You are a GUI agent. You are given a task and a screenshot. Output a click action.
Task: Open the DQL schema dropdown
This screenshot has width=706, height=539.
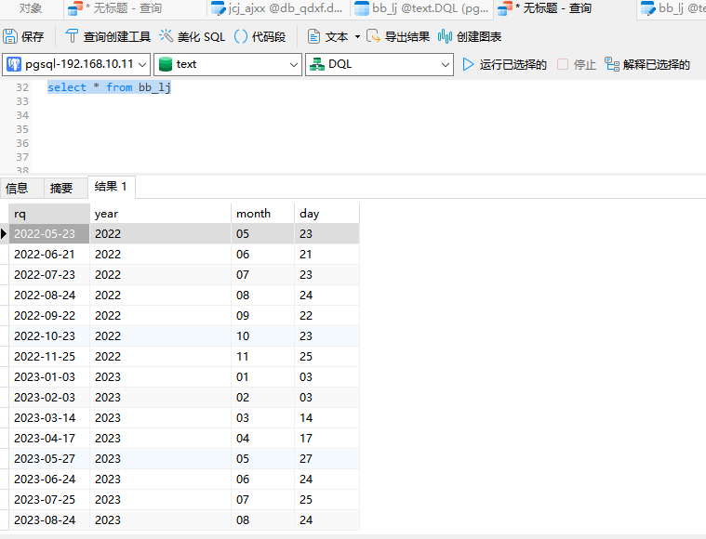(x=379, y=65)
